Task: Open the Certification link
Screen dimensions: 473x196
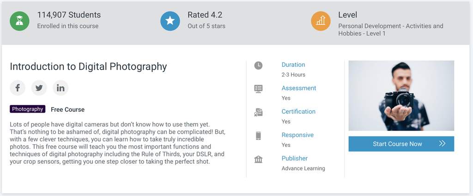Action: coord(299,112)
